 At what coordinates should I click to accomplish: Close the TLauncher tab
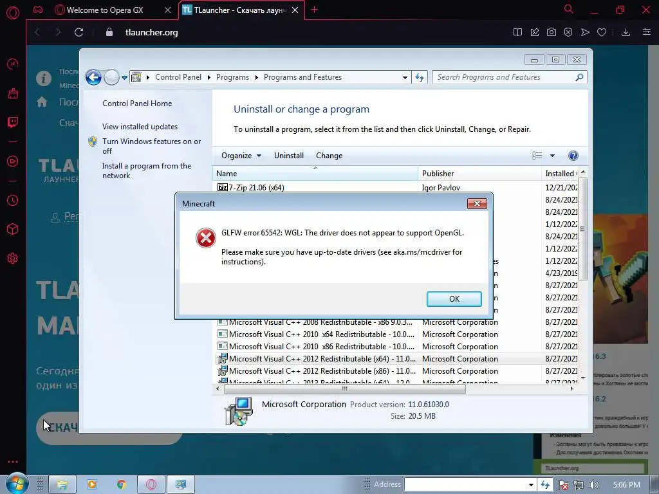(295, 10)
